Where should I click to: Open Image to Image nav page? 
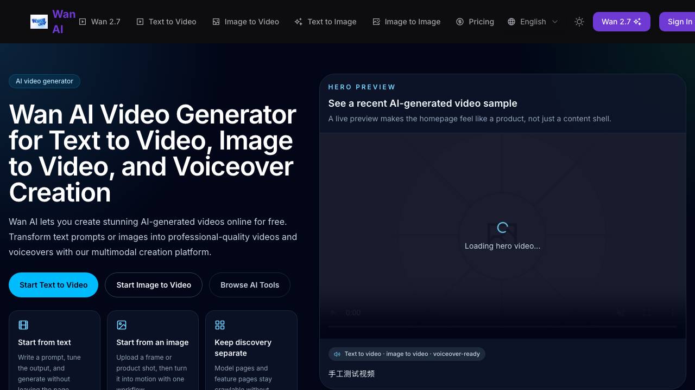pyautogui.click(x=406, y=22)
